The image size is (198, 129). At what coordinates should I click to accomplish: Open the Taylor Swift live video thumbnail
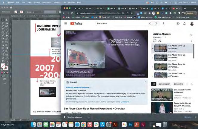pyautogui.click(x=162, y=108)
